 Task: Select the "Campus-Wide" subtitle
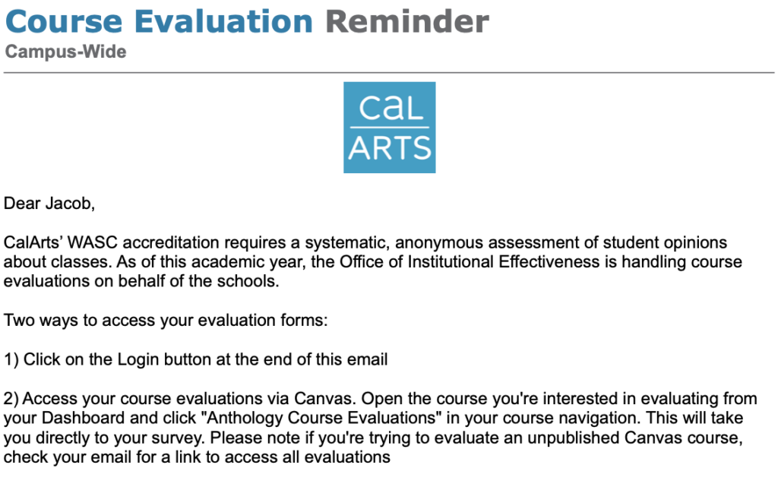(x=65, y=52)
